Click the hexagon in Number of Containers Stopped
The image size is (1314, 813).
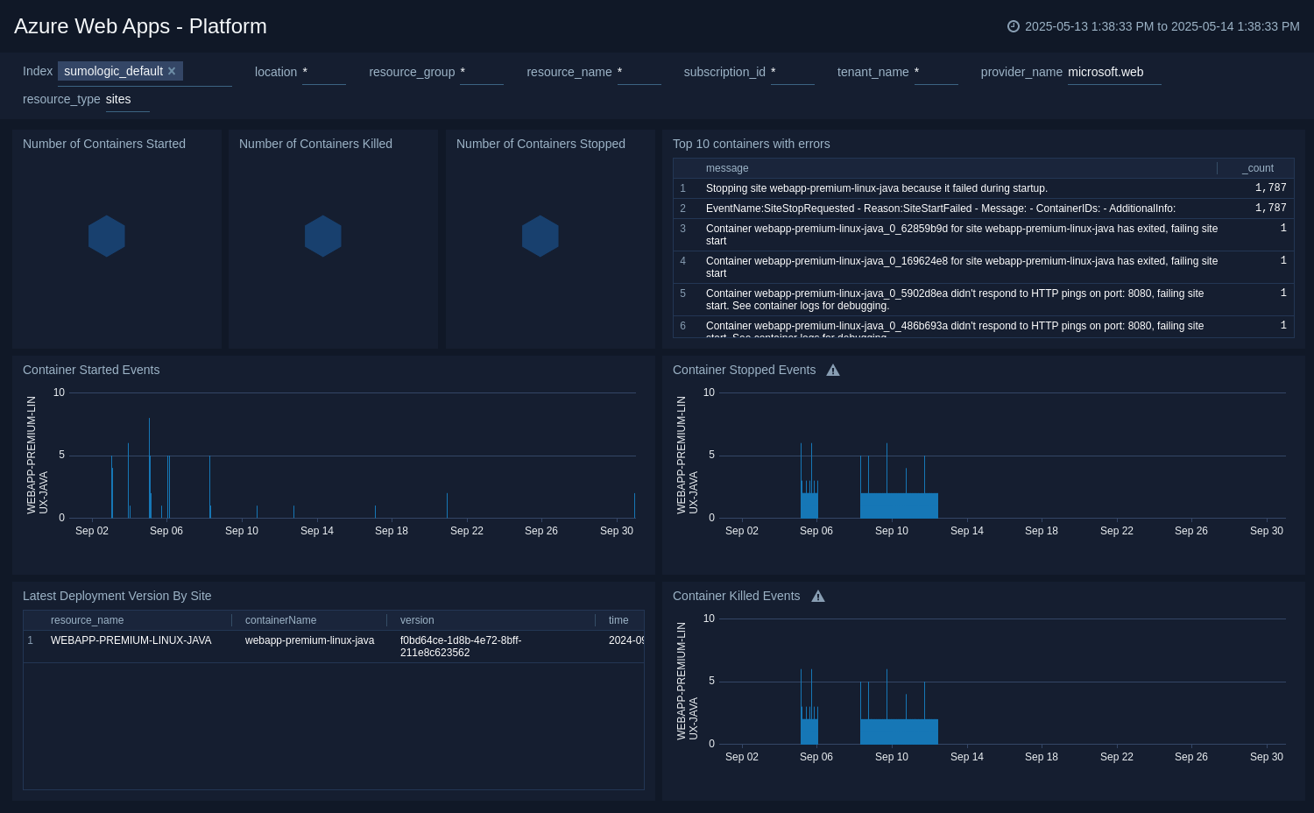click(x=540, y=237)
